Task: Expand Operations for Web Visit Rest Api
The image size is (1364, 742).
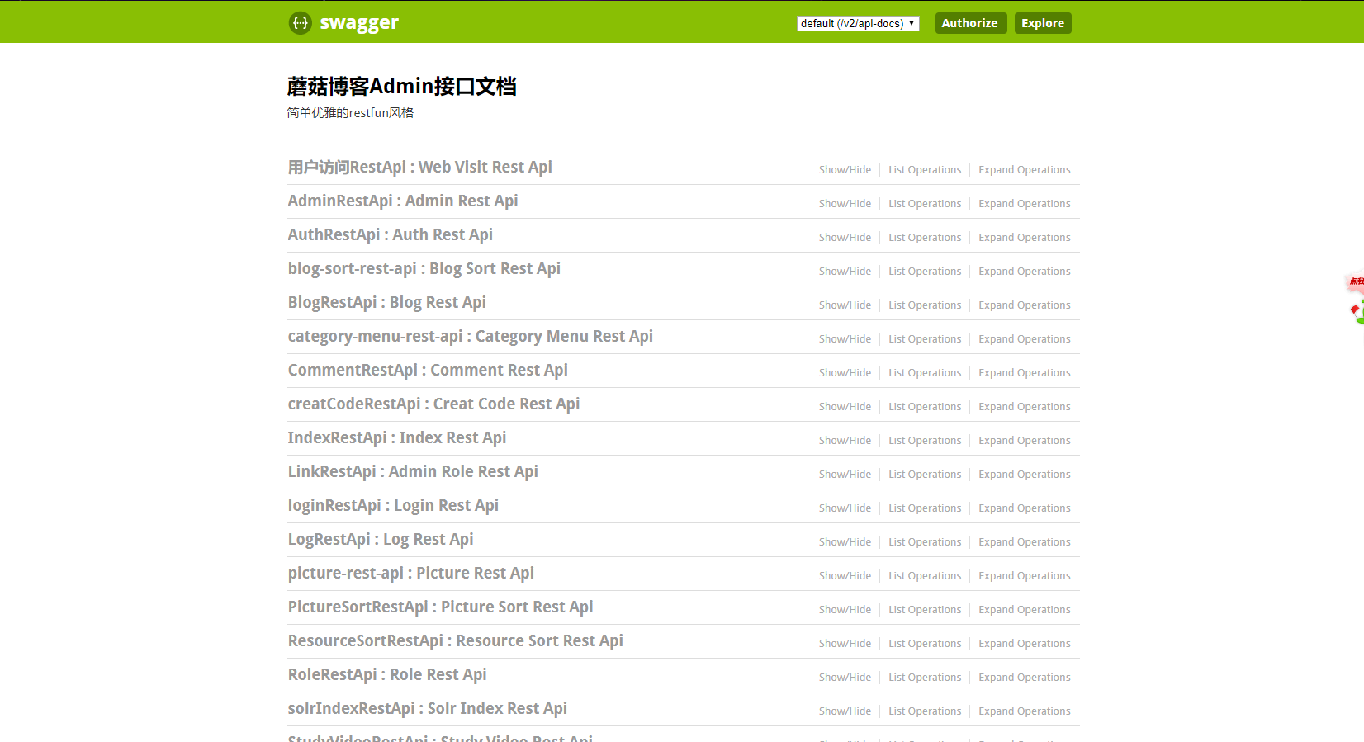Action: point(1025,170)
